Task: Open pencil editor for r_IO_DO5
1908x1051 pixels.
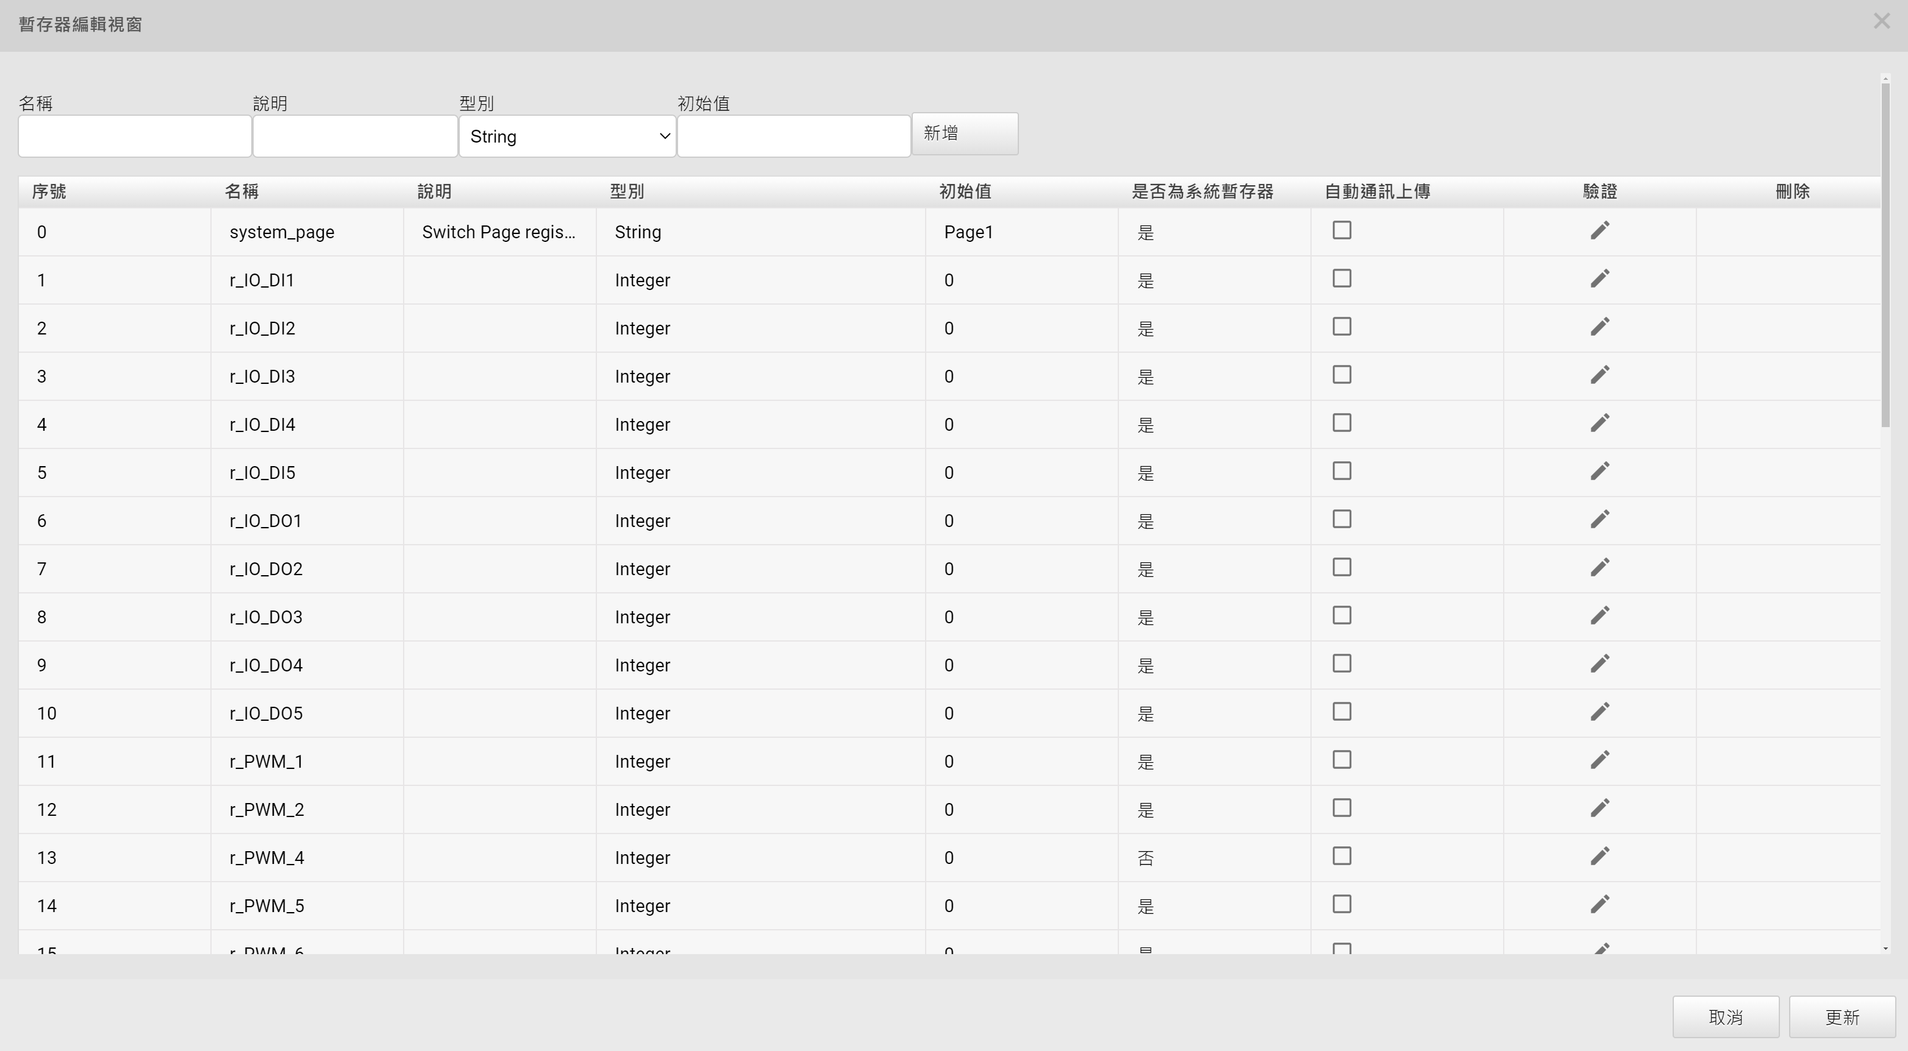Action: point(1600,712)
